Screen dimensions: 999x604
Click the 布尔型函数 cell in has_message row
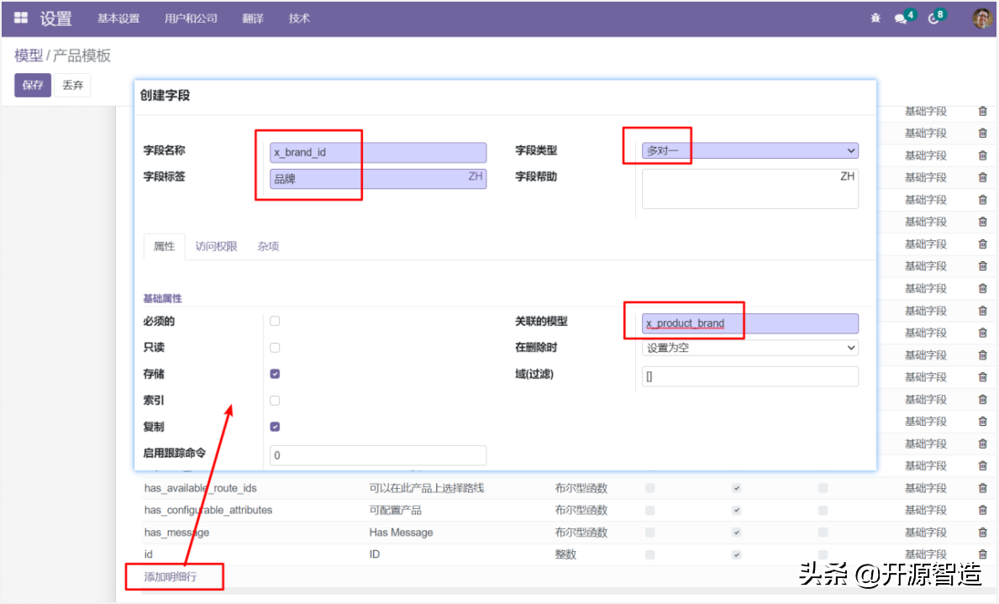[581, 533]
